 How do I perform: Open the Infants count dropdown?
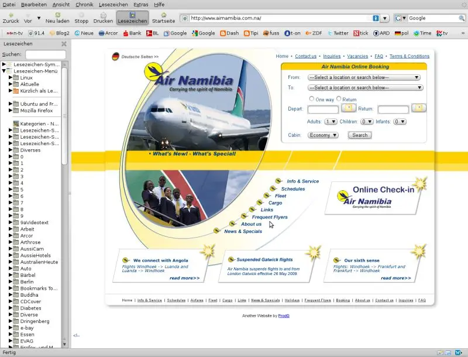[x=400, y=122]
